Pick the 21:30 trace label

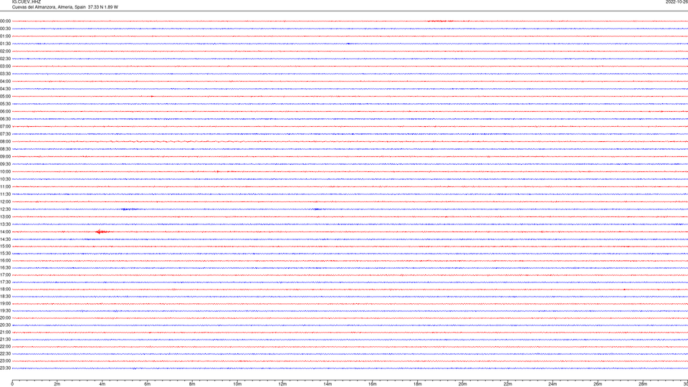[5, 340]
